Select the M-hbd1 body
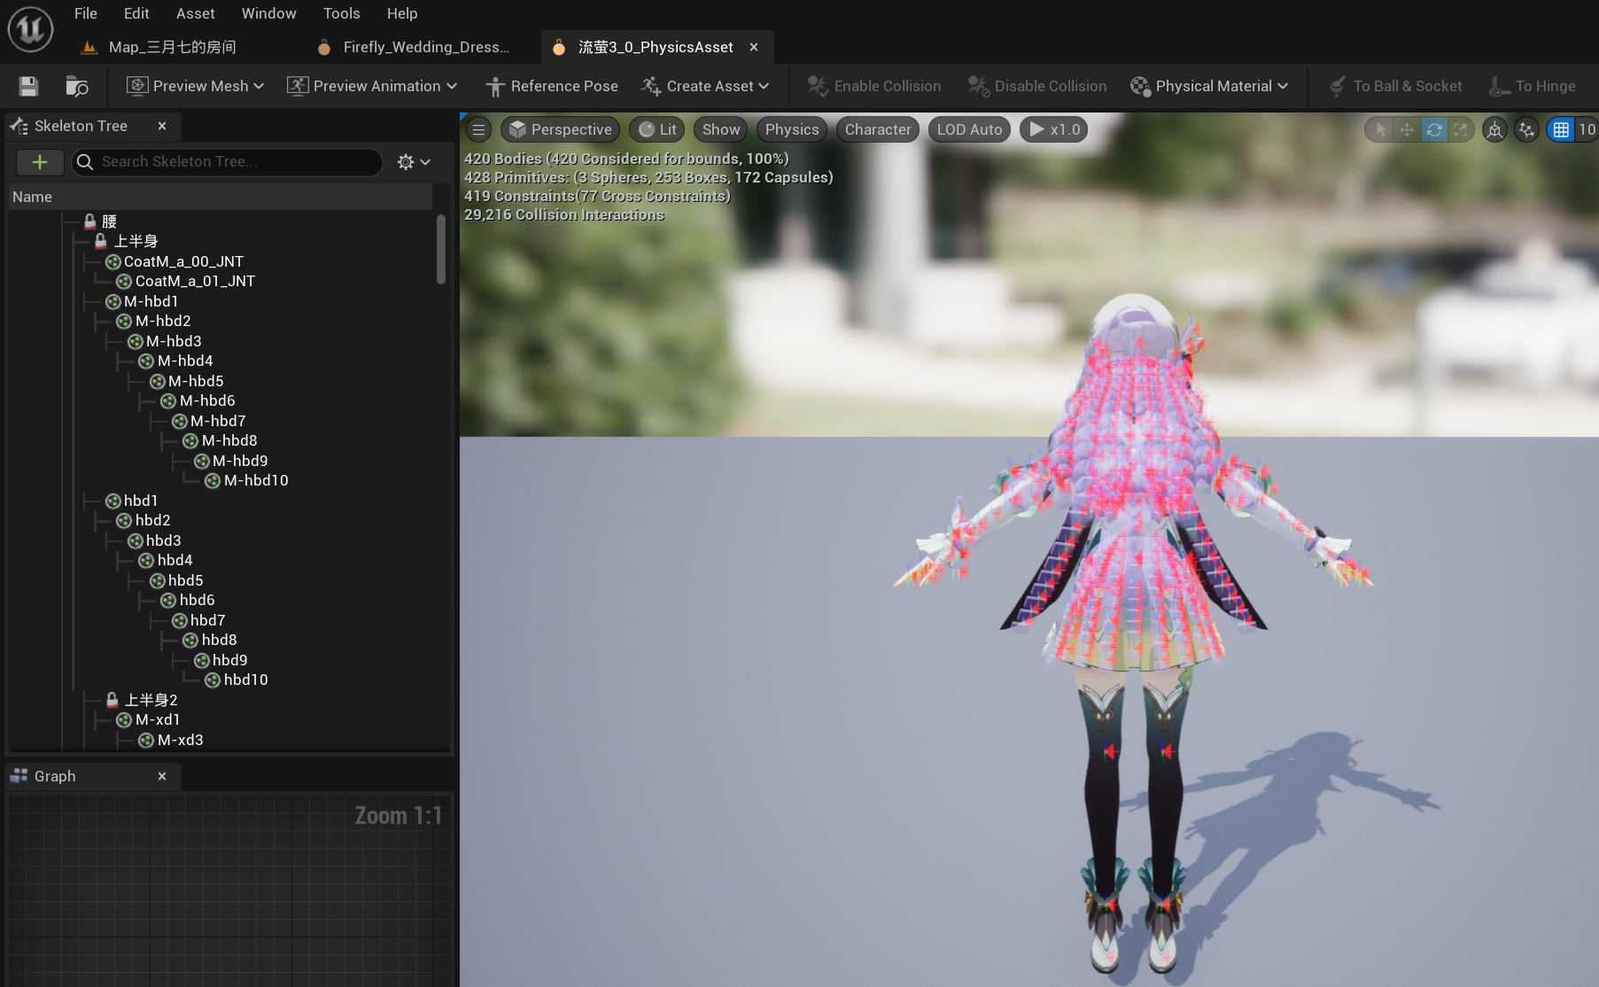This screenshot has height=987, width=1599. click(151, 301)
